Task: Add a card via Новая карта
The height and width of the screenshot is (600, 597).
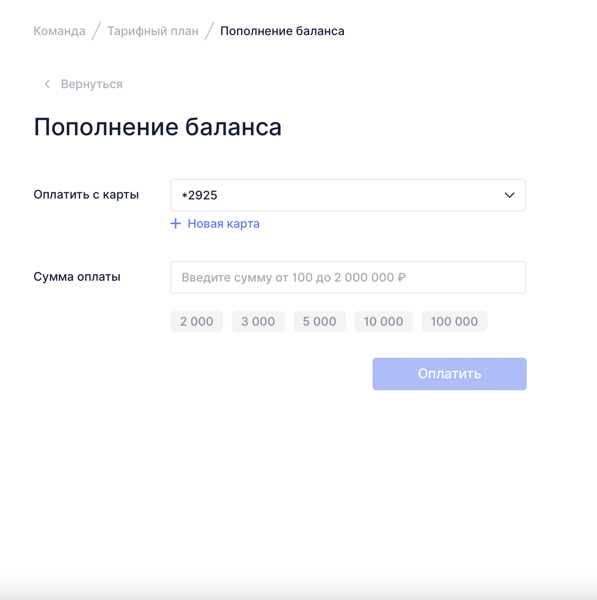Action: 224,224
